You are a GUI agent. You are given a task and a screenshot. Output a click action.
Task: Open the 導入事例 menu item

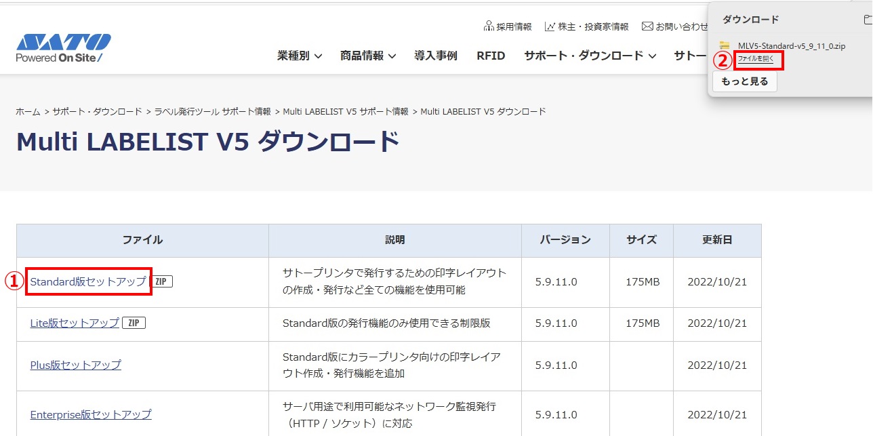436,56
